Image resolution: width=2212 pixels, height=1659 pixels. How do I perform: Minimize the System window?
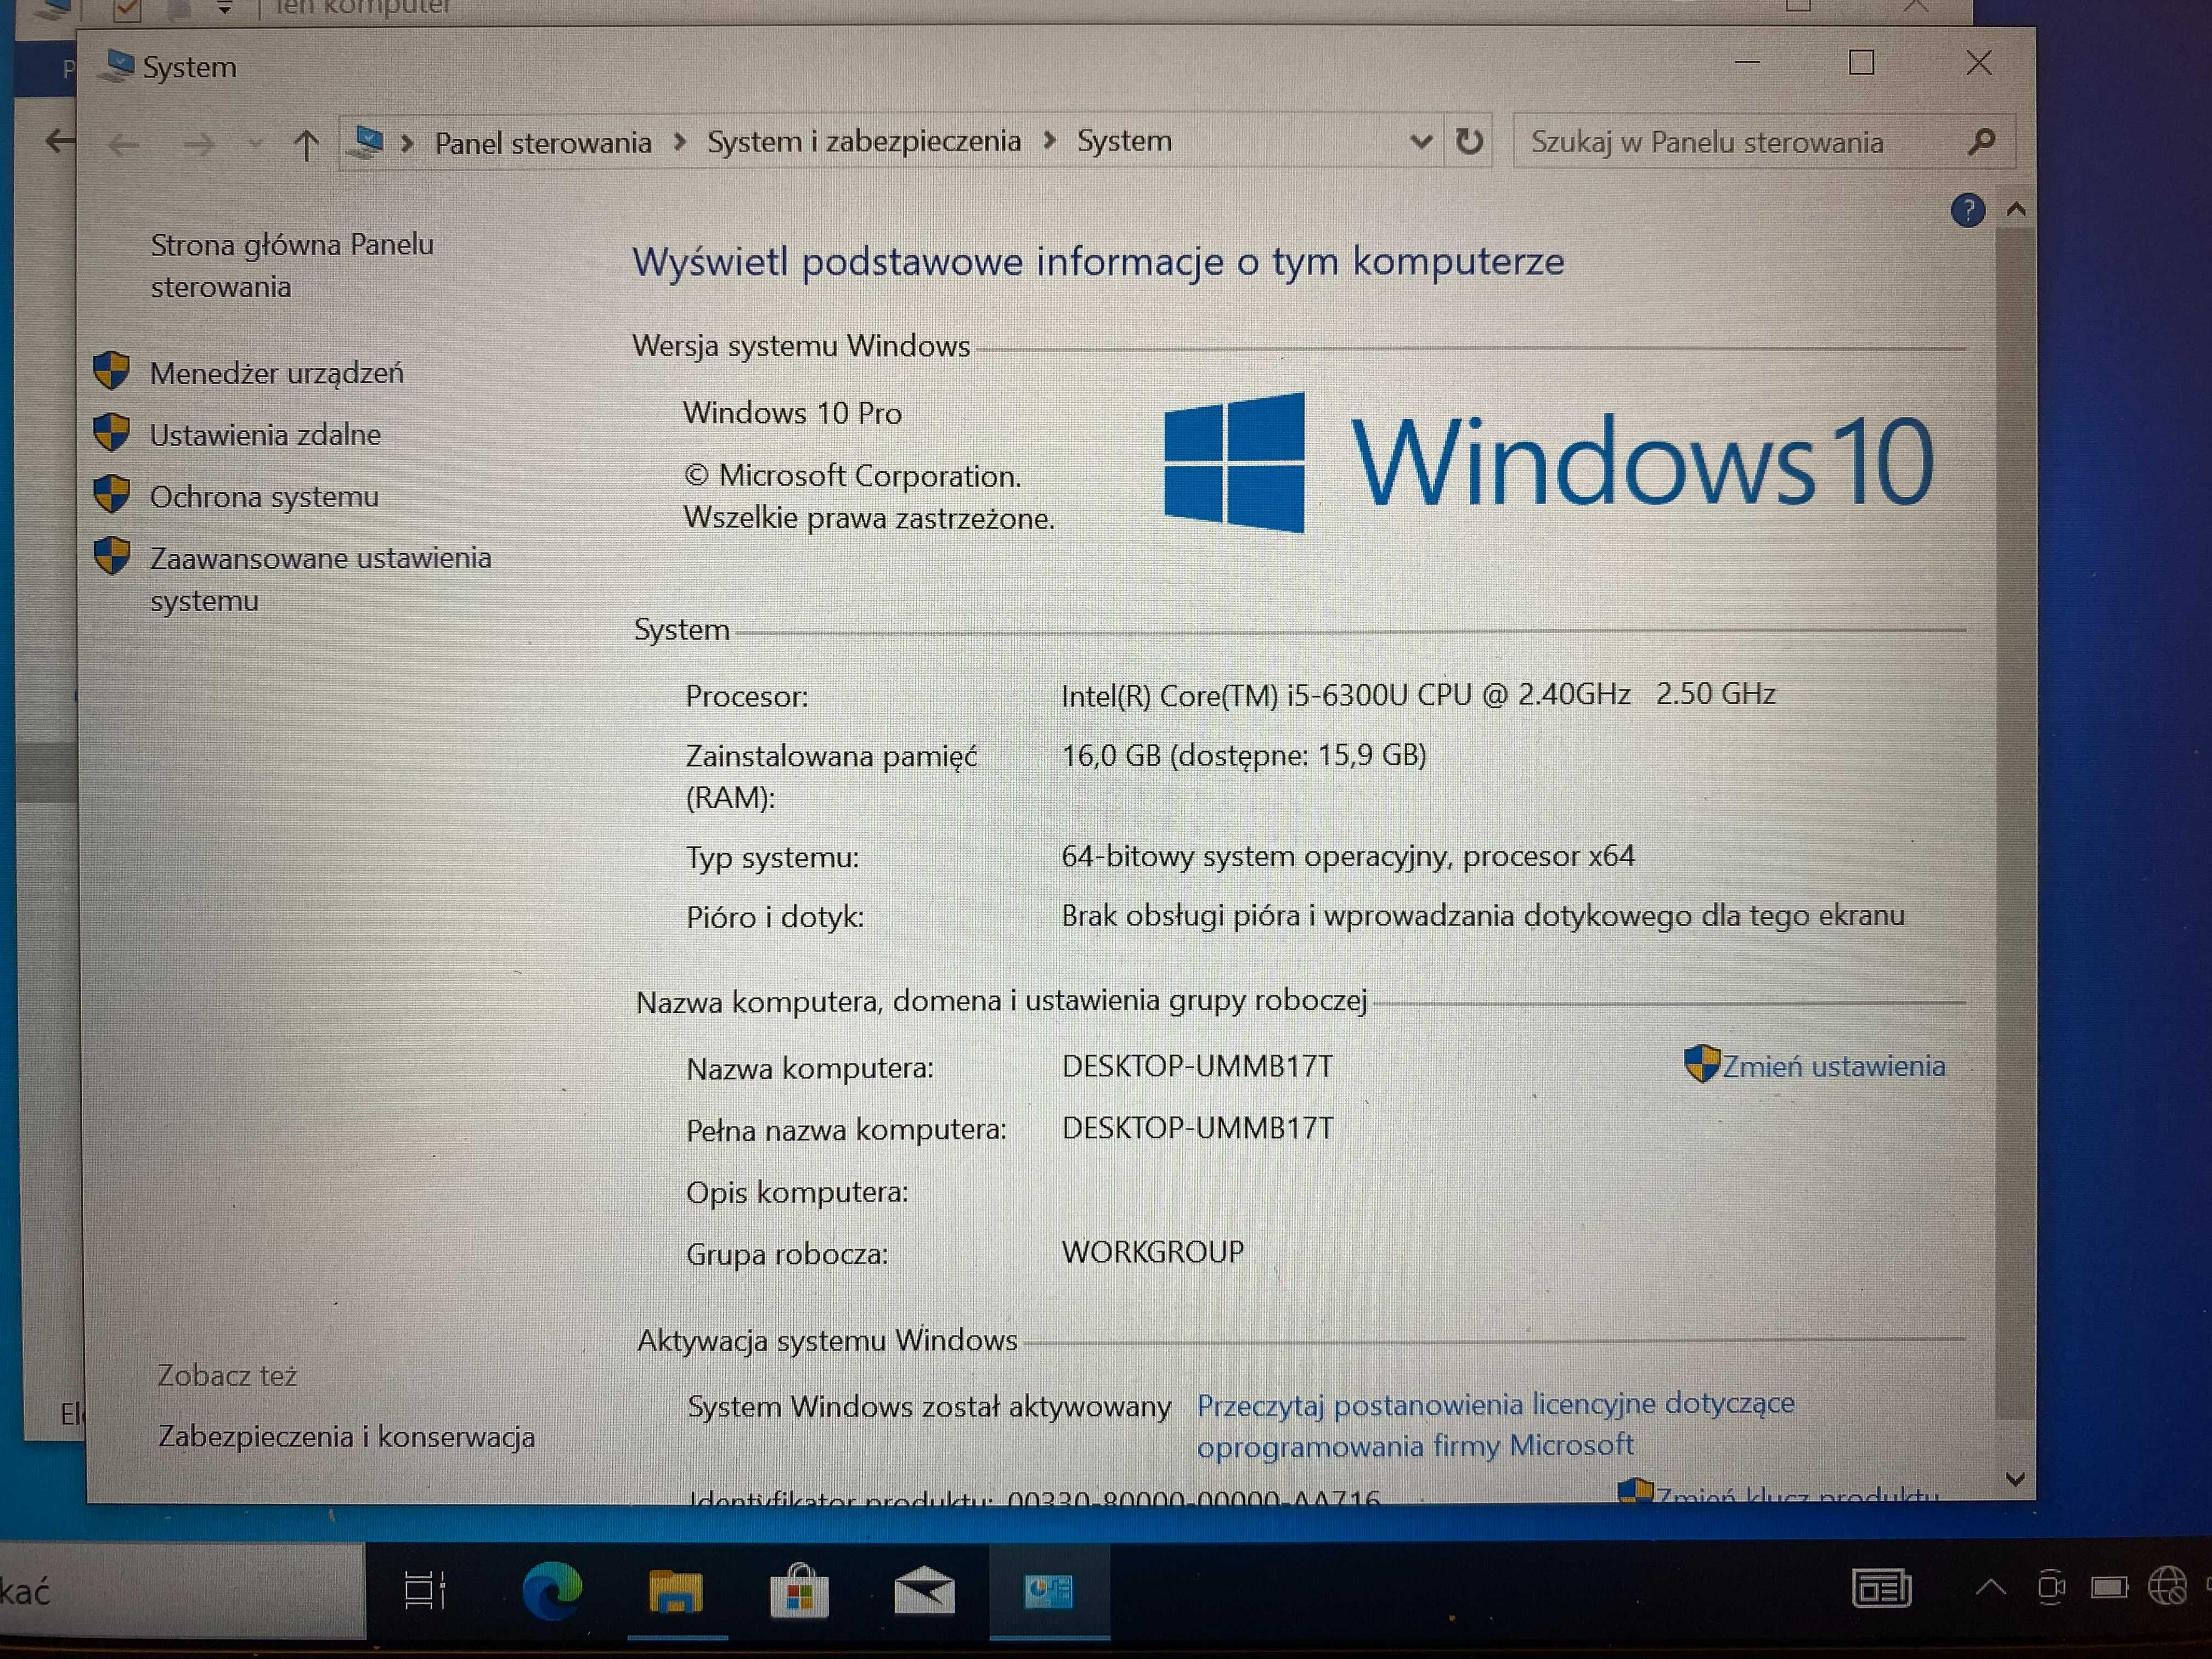point(1746,63)
